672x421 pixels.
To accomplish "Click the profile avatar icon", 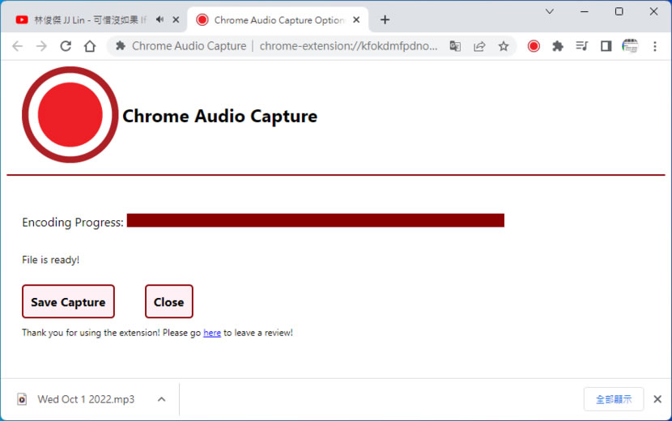I will (x=630, y=46).
